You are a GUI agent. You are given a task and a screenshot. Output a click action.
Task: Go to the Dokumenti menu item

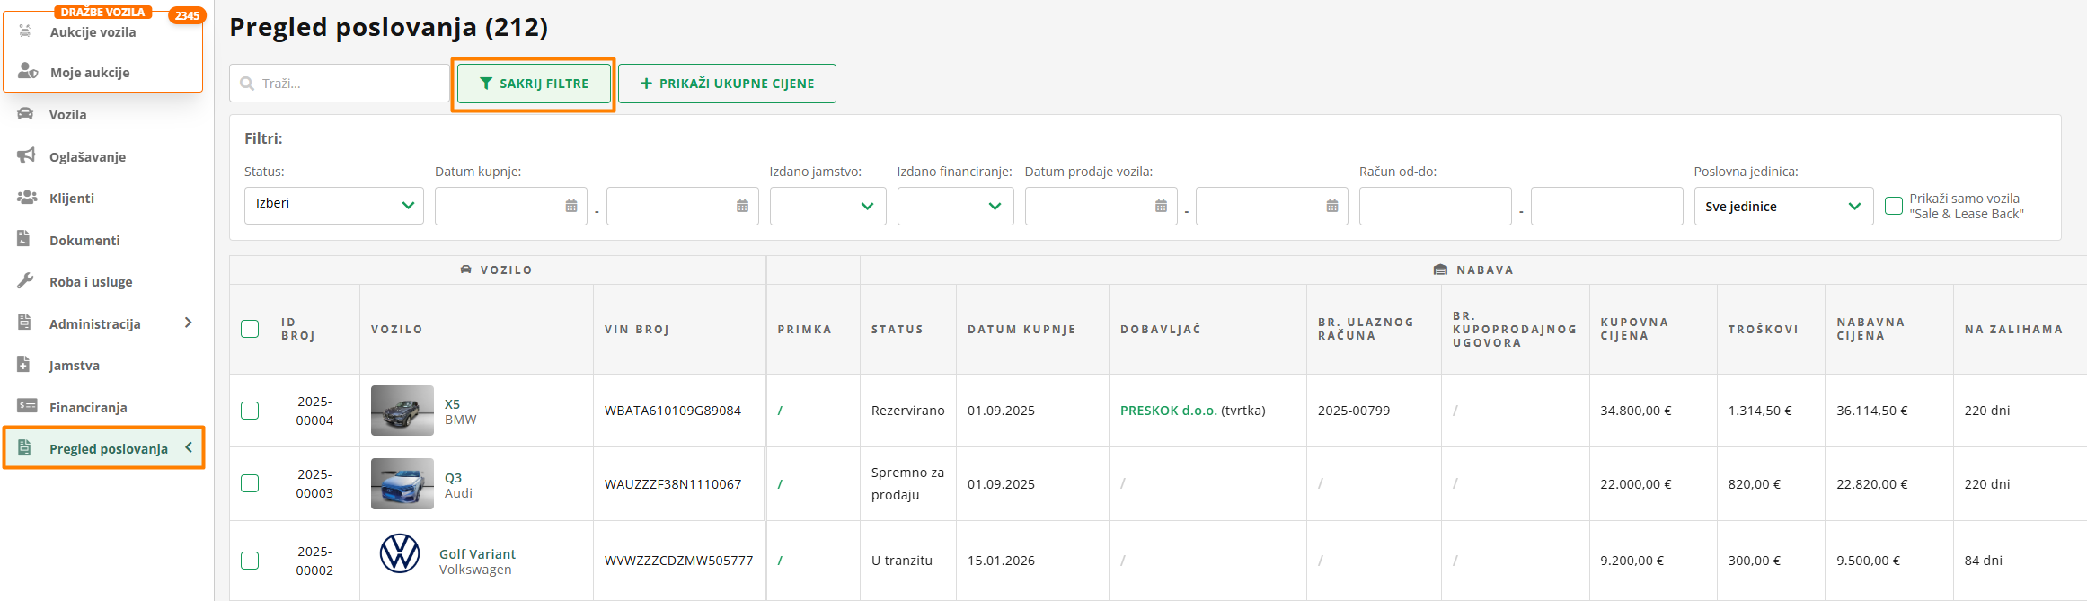pos(84,240)
